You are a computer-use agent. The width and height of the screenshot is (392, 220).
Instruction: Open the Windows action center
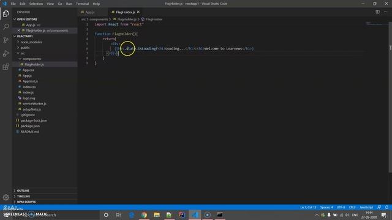[384, 215]
